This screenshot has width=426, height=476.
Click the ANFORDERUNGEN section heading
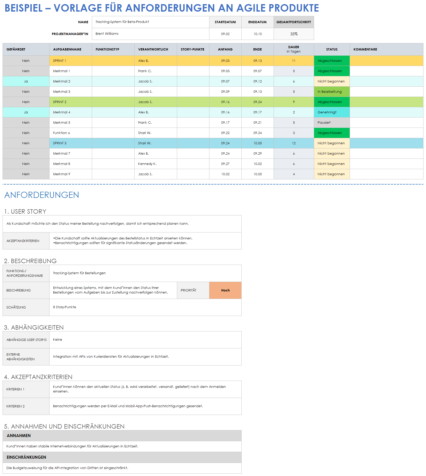42,195
